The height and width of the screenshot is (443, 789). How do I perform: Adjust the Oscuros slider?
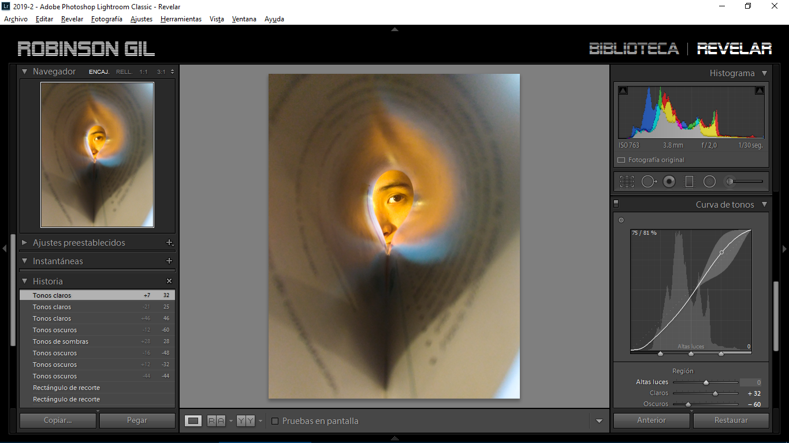(688, 404)
